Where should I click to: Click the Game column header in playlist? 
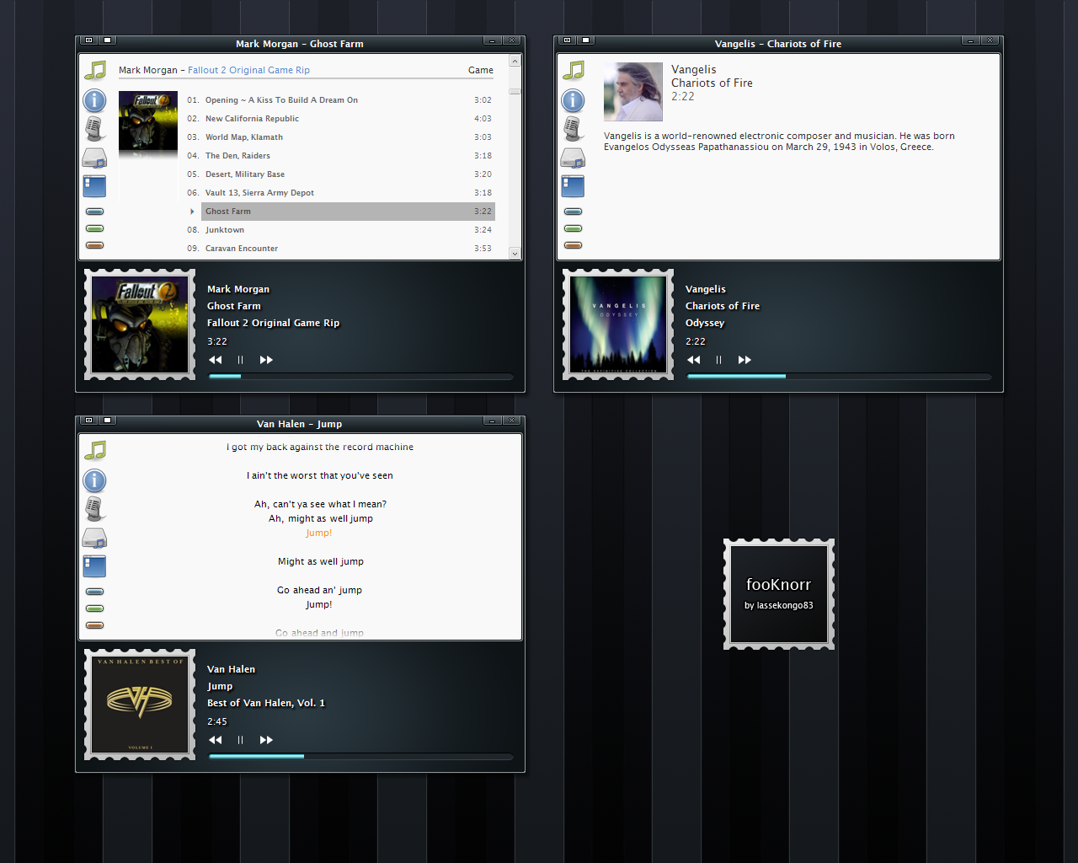480,70
